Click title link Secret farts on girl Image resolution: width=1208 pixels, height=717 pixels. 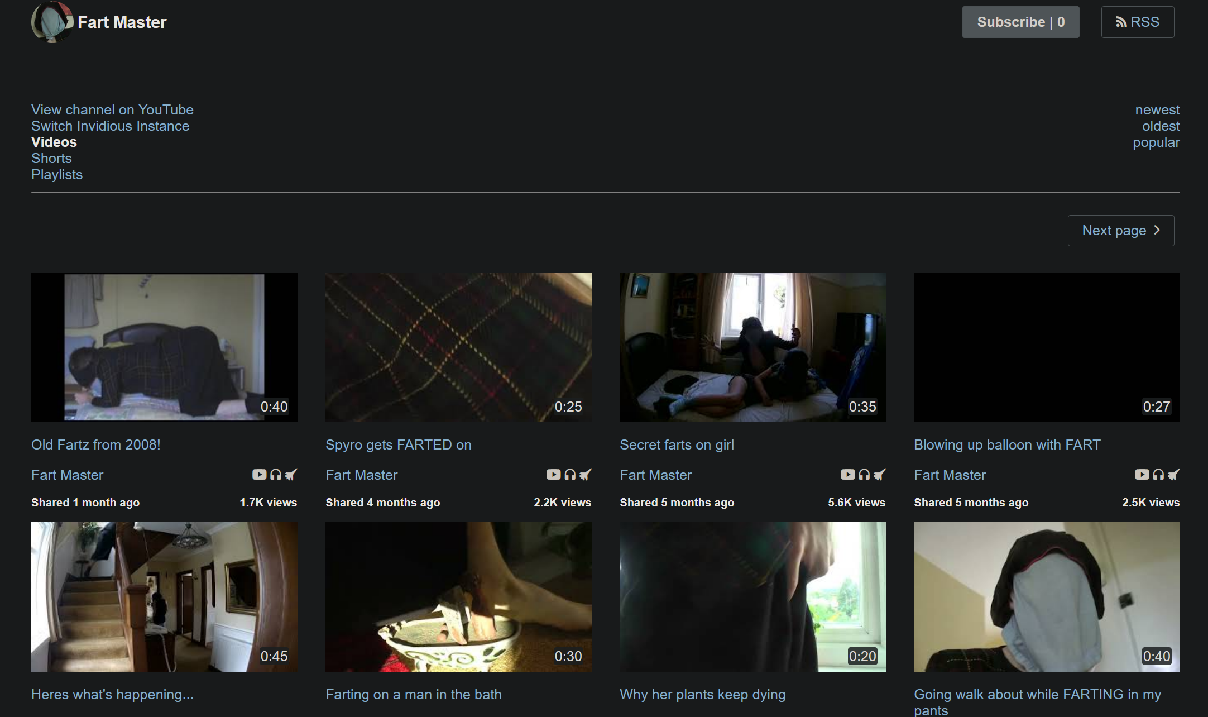(x=677, y=444)
